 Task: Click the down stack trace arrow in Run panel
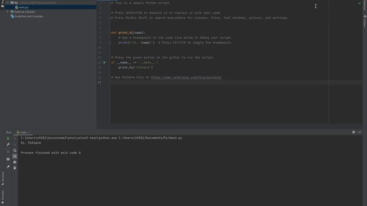(x=15, y=144)
